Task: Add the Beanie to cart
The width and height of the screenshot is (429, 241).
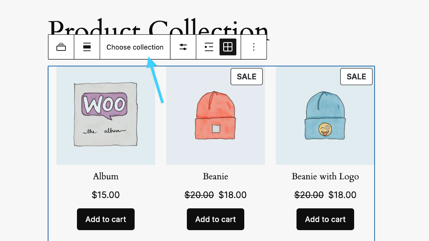Action: [x=215, y=219]
